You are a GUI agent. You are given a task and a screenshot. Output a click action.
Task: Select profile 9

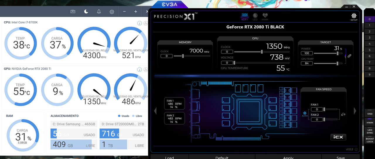[370, 75]
